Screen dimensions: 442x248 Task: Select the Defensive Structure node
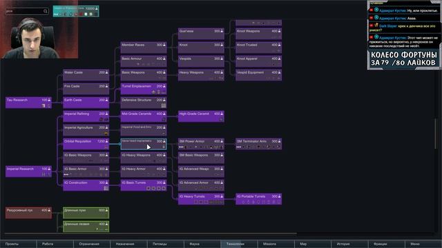coord(144,103)
